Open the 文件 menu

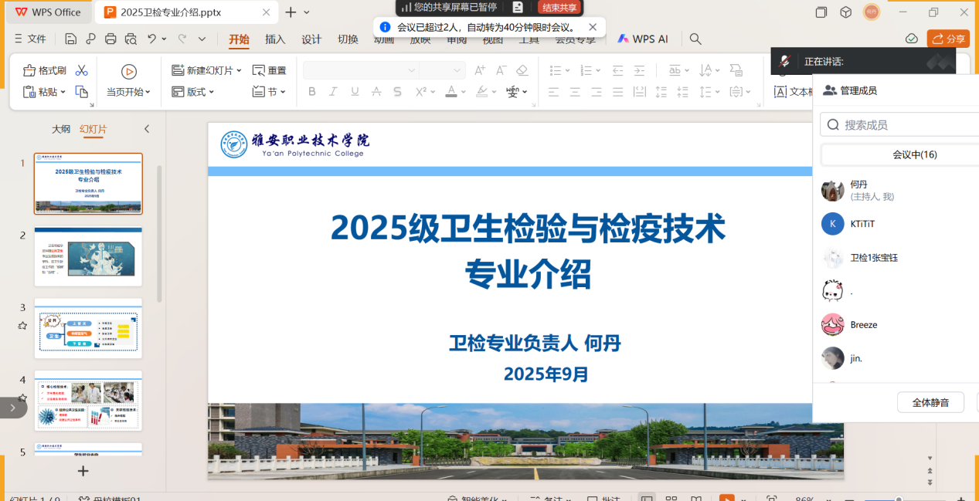[x=31, y=39]
